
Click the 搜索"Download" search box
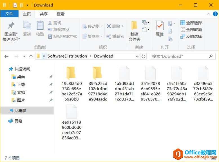pyautogui.click(x=180, y=56)
